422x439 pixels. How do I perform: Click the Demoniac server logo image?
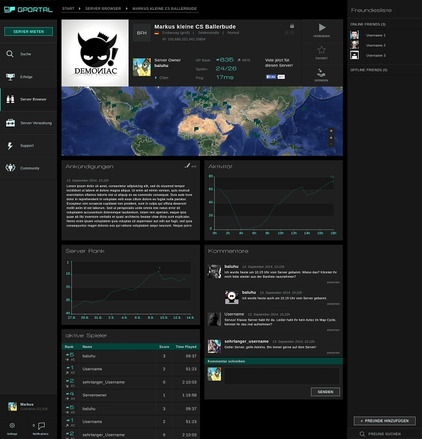95,53
